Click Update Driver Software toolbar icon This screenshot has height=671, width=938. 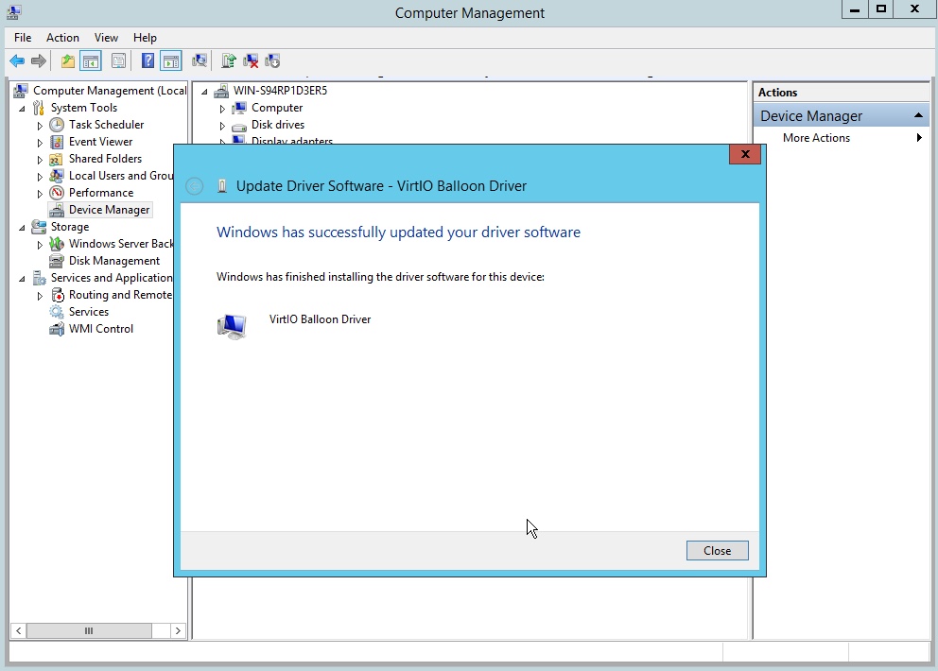coord(228,60)
